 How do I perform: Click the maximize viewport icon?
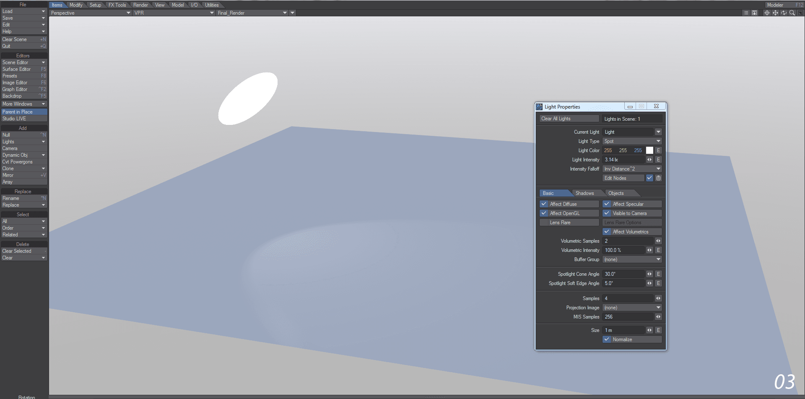click(x=800, y=13)
